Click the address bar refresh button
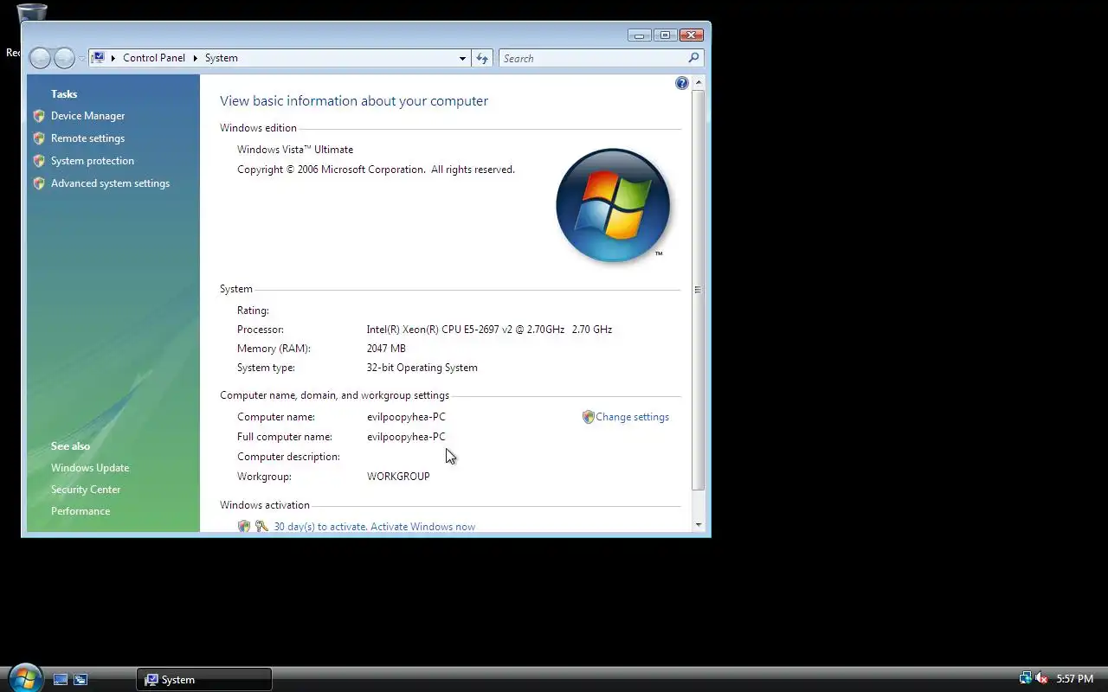 coord(483,58)
